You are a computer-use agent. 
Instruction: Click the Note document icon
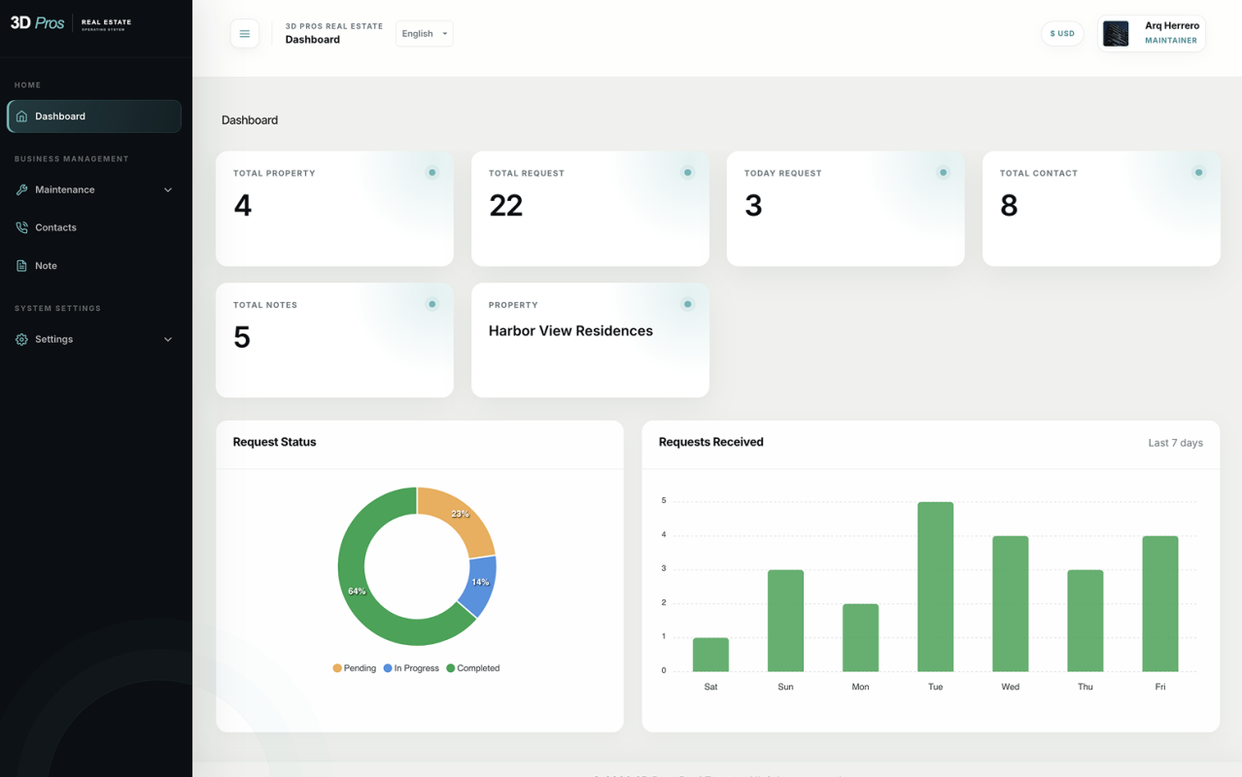click(x=21, y=265)
